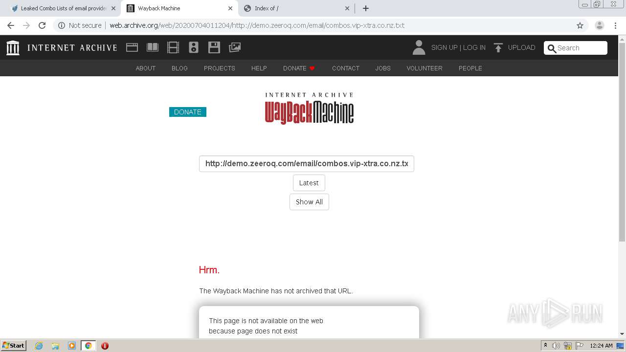Click the UPLOAD link

521,47
